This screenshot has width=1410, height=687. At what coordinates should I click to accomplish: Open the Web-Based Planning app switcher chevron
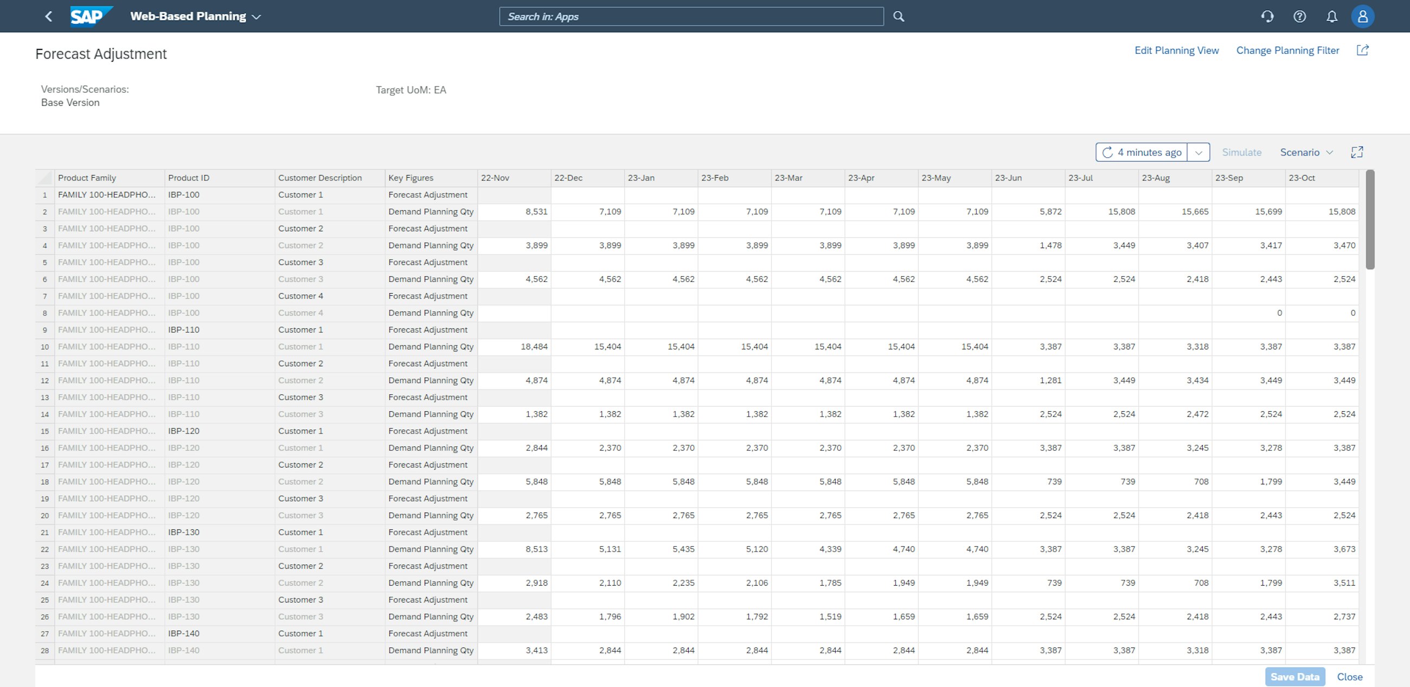click(256, 16)
